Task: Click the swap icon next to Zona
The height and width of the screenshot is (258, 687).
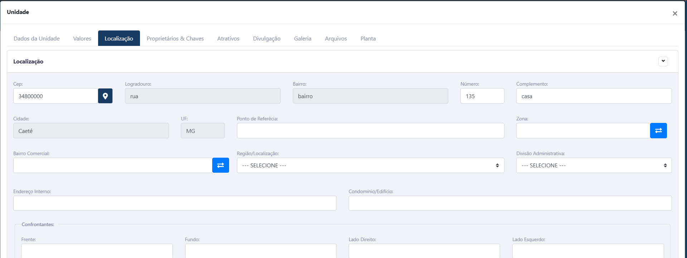Action: 658,131
